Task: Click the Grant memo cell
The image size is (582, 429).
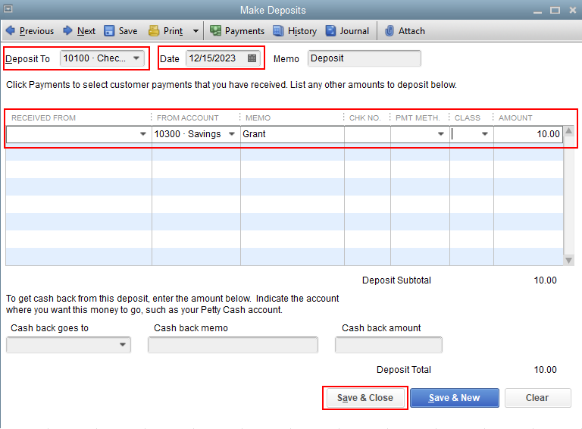Action: (x=293, y=134)
